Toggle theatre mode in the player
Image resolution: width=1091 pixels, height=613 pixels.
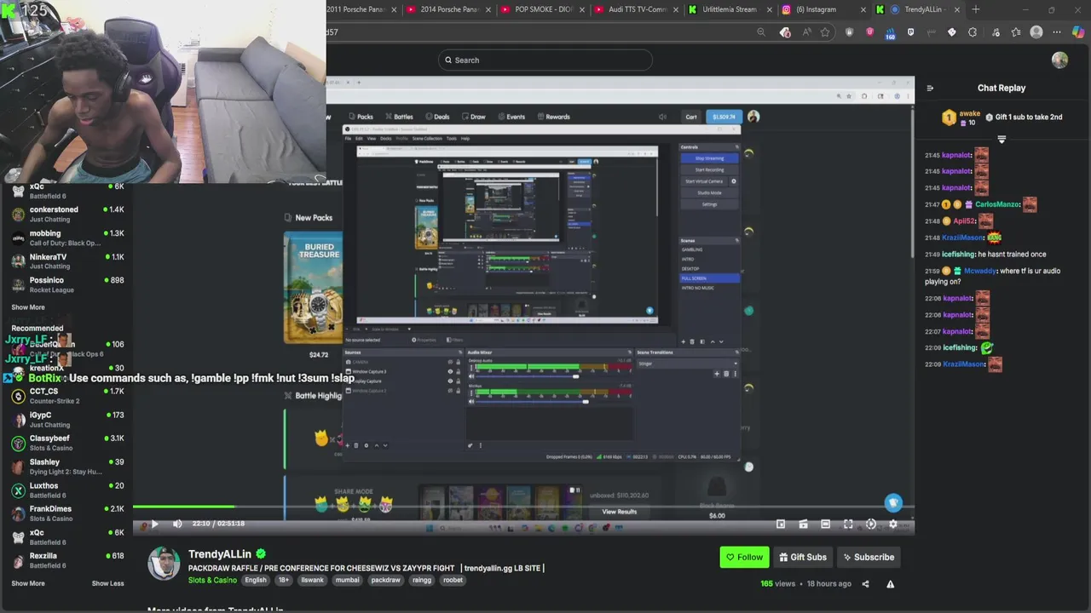825,524
